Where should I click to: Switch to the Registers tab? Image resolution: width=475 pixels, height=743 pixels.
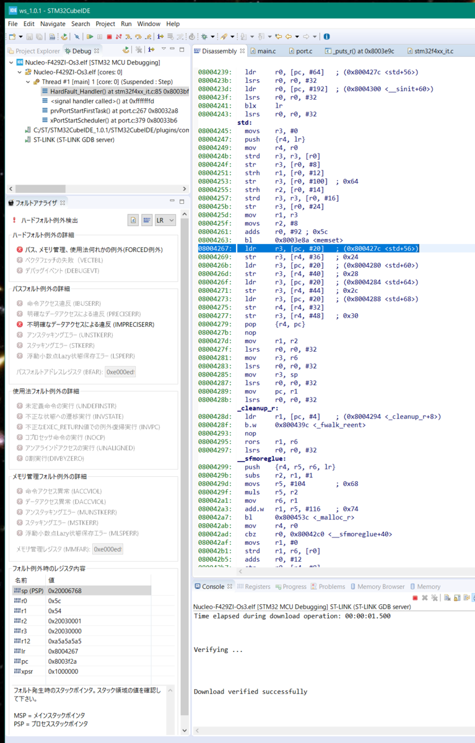253,586
